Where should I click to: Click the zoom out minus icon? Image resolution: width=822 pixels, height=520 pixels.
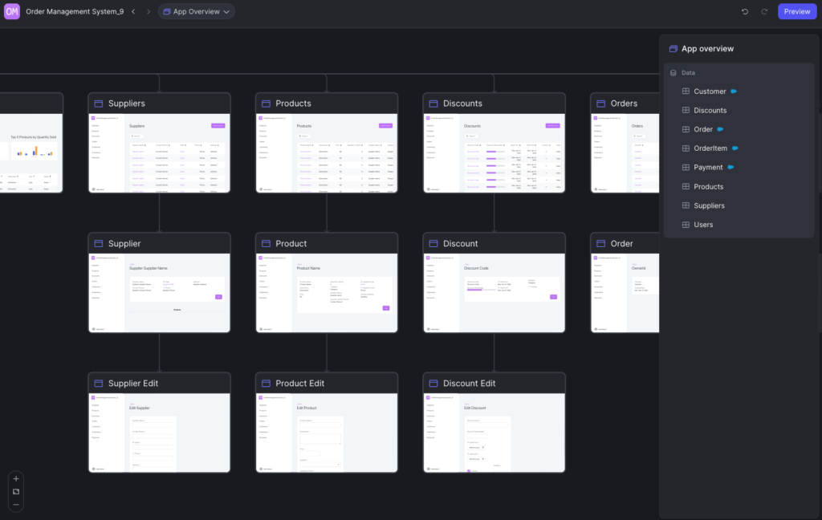[x=15, y=506]
